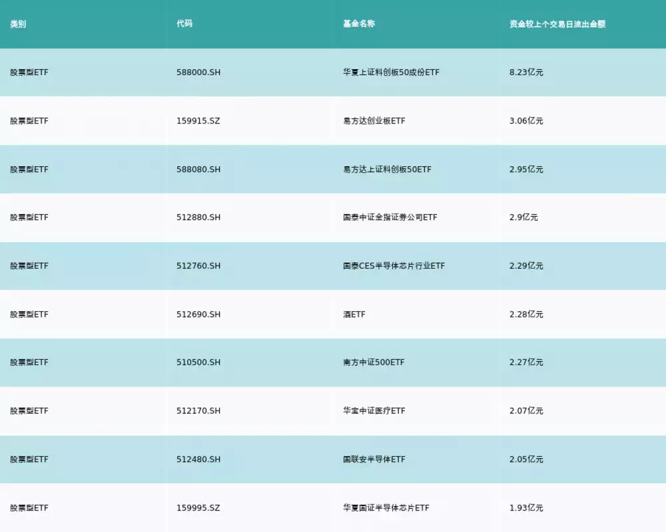Click "股票型ETF" in the 159915.SZ row
This screenshot has height=532, width=666.
coord(29,121)
